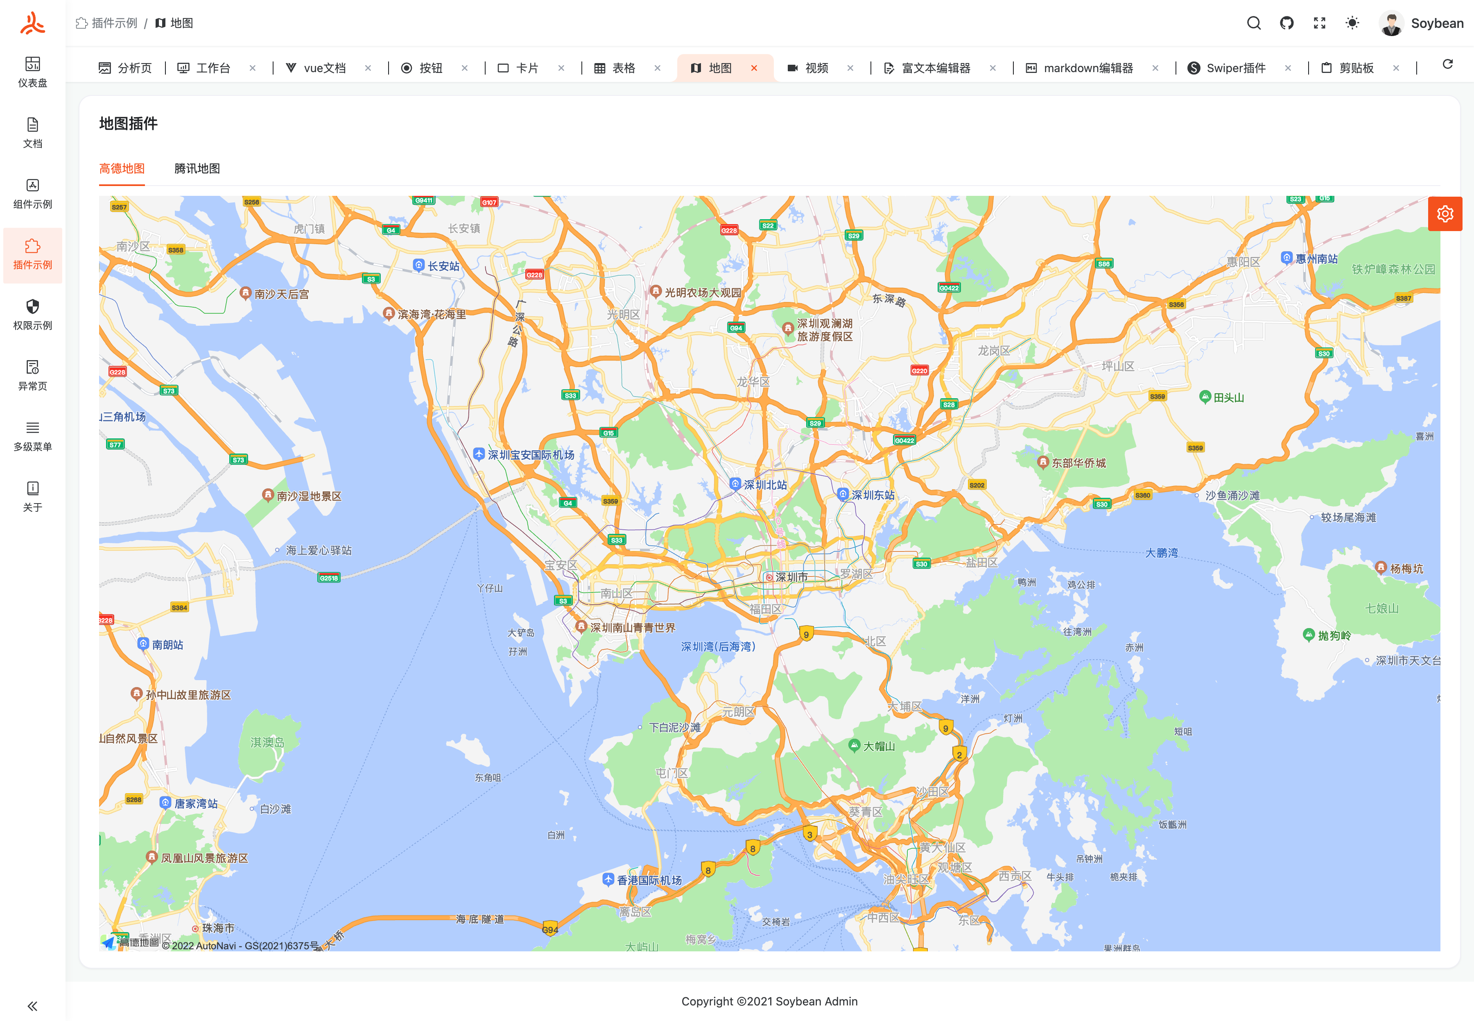This screenshot has width=1474, height=1021.
Task: Close the 地图 page tab
Action: (754, 68)
